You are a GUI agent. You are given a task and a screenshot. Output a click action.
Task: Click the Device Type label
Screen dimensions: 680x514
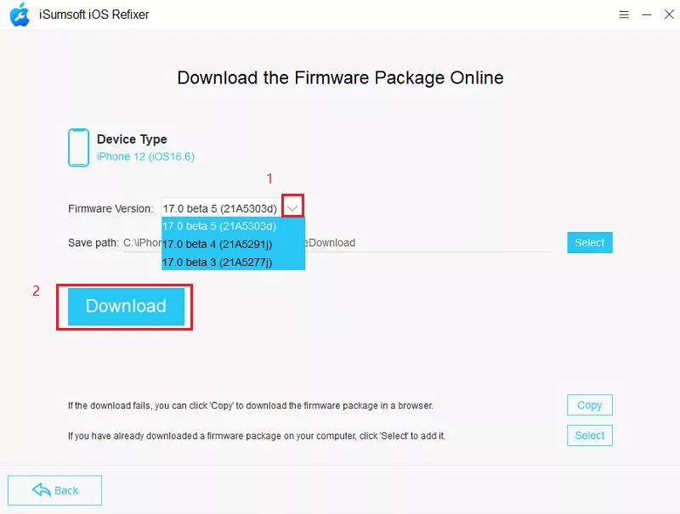132,139
